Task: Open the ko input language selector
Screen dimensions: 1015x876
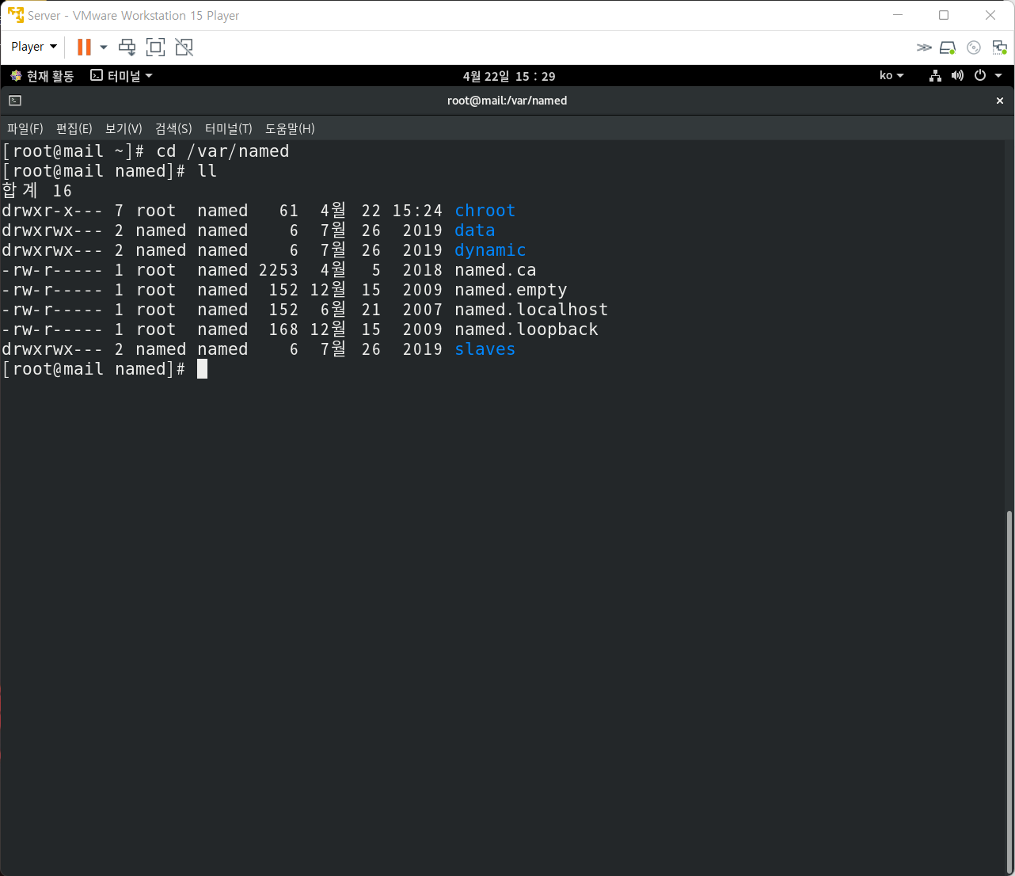Action: tap(891, 75)
